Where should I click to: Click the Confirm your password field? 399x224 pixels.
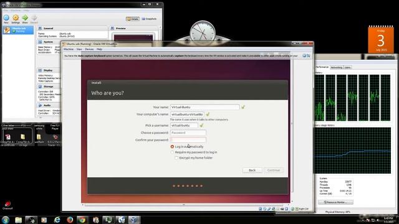(x=188, y=140)
